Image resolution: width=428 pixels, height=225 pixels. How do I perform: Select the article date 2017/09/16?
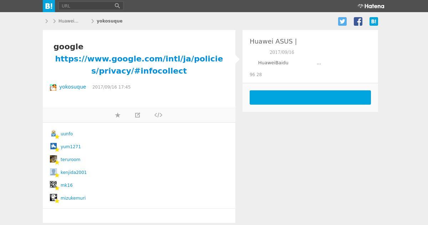[x=282, y=52]
